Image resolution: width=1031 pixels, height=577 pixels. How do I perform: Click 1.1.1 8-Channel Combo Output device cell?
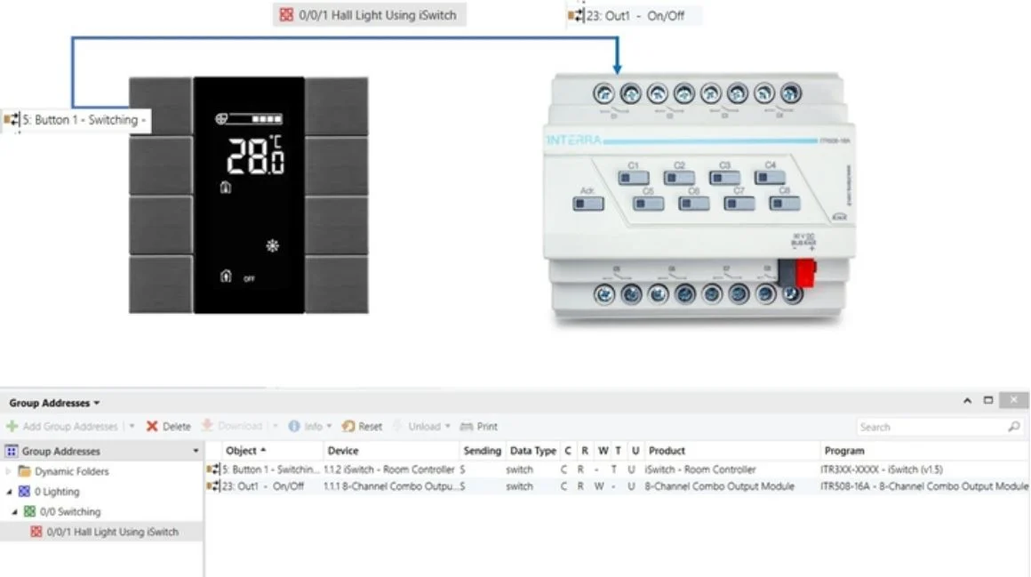(389, 486)
